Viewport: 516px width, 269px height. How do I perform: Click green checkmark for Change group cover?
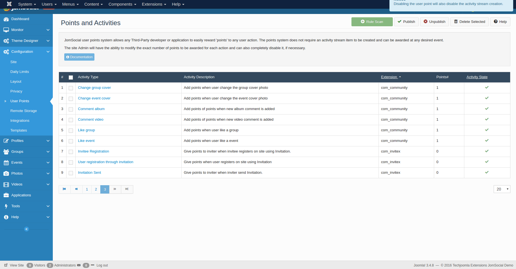[487, 87]
